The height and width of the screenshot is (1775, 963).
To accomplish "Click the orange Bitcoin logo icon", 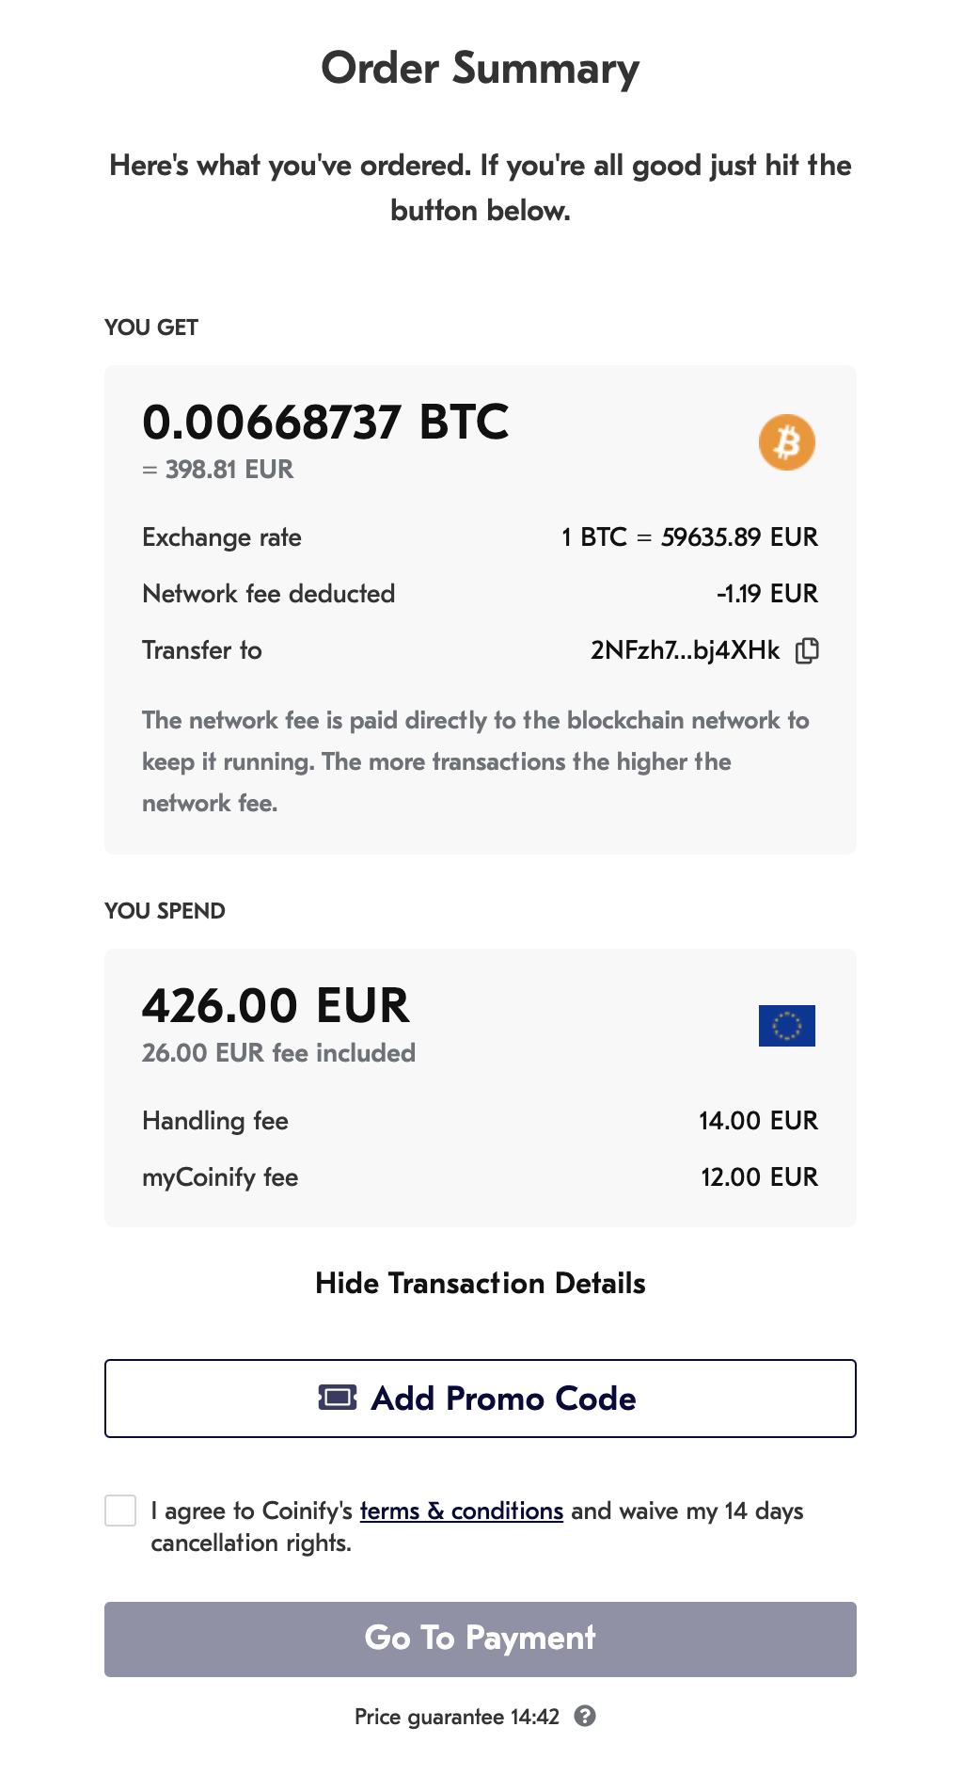I will (787, 442).
